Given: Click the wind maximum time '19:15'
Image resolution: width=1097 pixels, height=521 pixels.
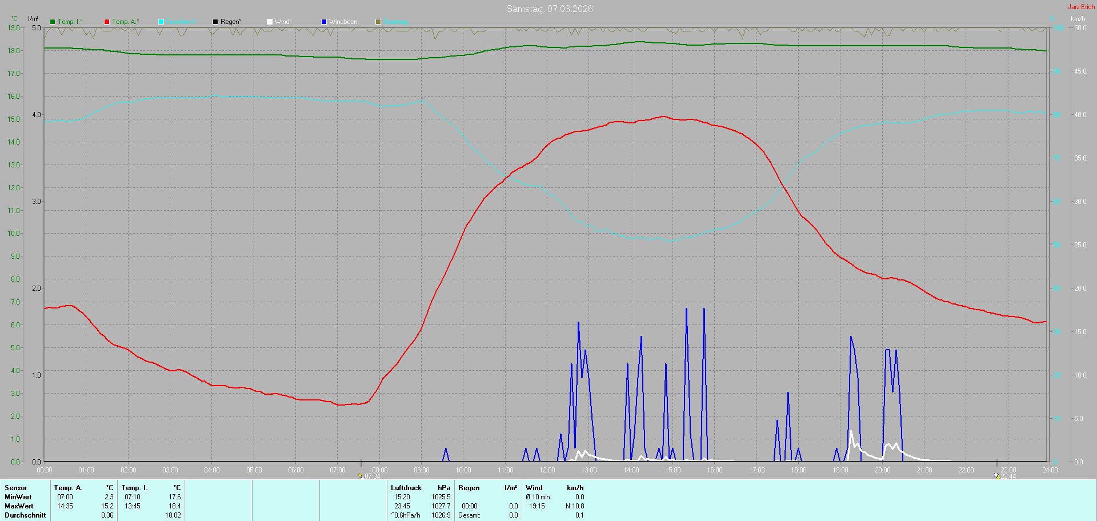Looking at the screenshot, I should pos(537,506).
